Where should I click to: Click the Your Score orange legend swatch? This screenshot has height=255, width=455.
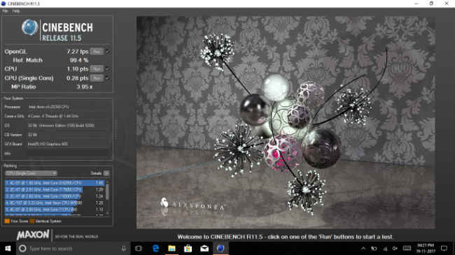pos(7,221)
